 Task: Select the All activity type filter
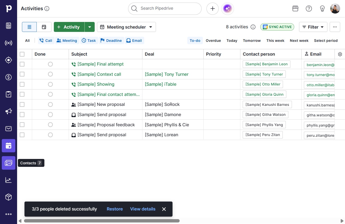pyautogui.click(x=28, y=41)
